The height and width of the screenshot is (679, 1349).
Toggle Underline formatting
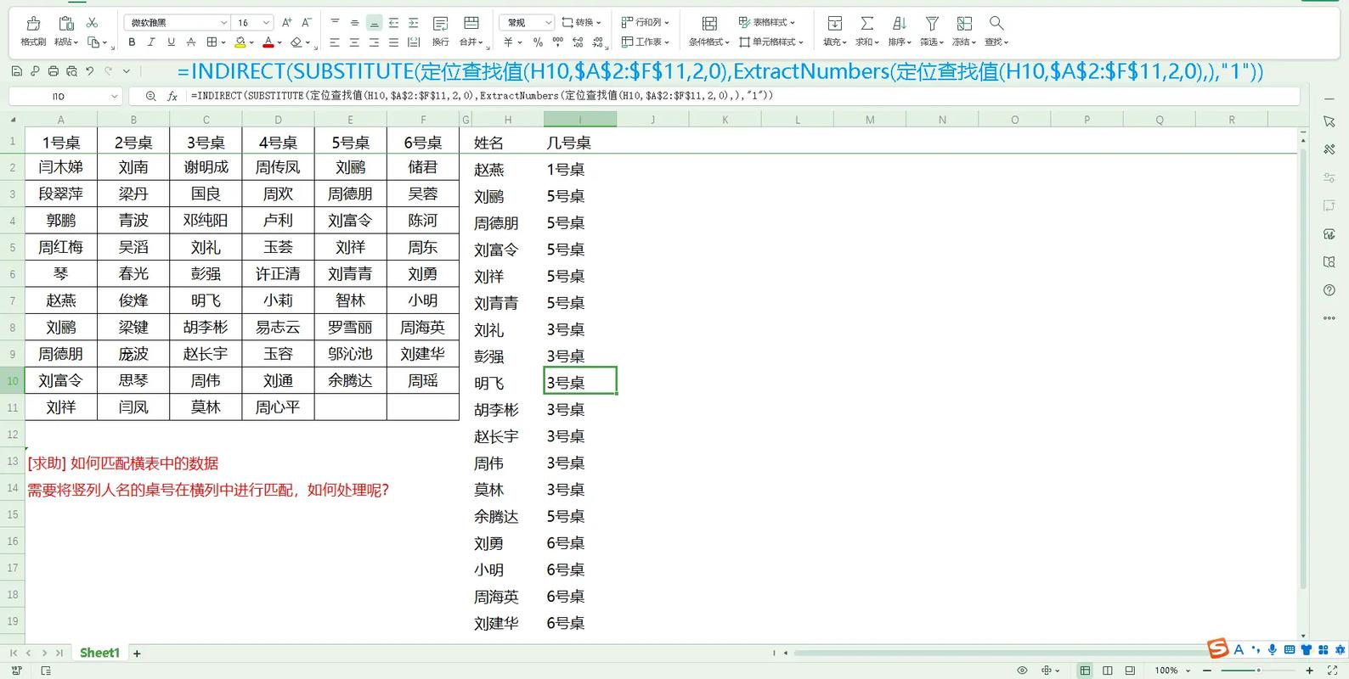pyautogui.click(x=171, y=42)
